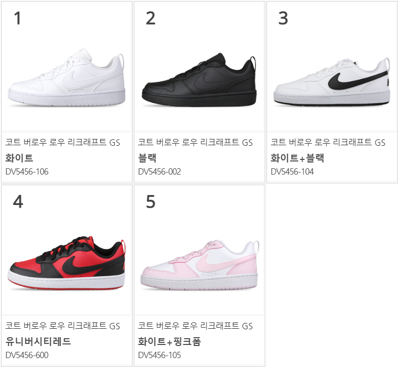Select the 화이트+핑크폼 color name
The width and height of the screenshot is (398, 367).
169,341
